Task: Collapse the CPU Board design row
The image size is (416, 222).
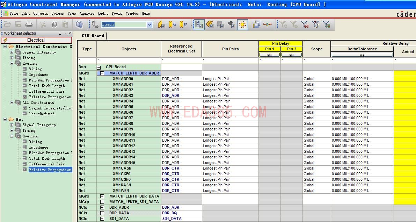Action: click(99, 67)
